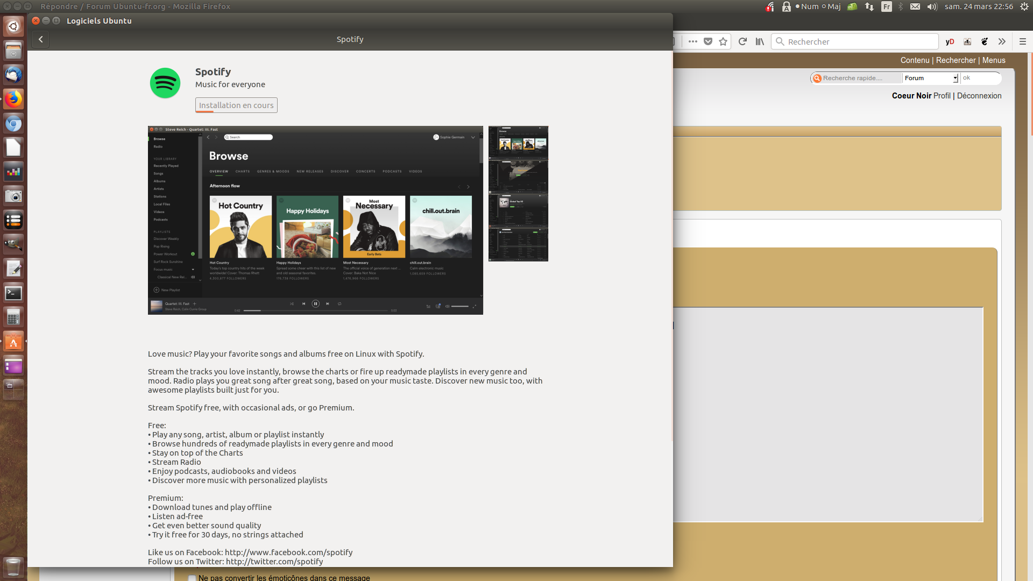Open Ubuntu Dash from the launcher
This screenshot has height=581, width=1033.
tap(13, 26)
